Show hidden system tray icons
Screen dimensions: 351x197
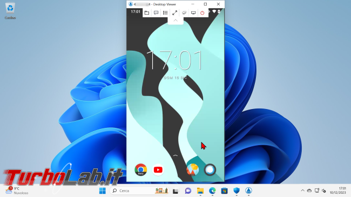302,191
